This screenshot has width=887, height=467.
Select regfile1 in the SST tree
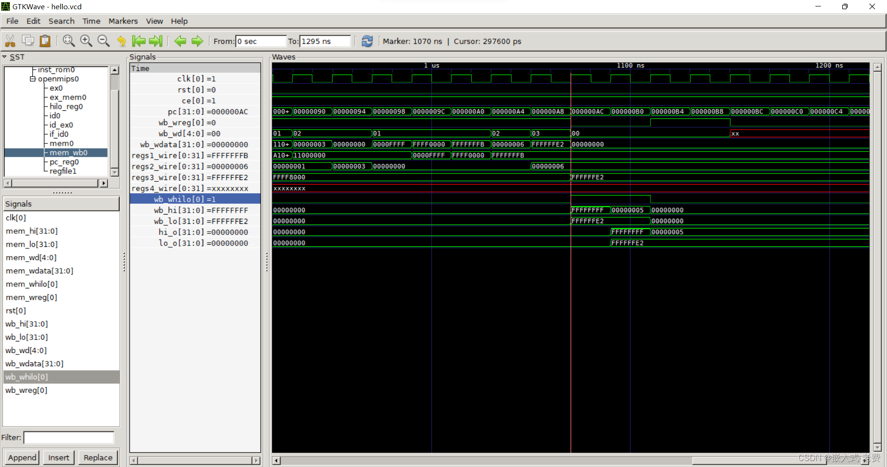click(63, 171)
